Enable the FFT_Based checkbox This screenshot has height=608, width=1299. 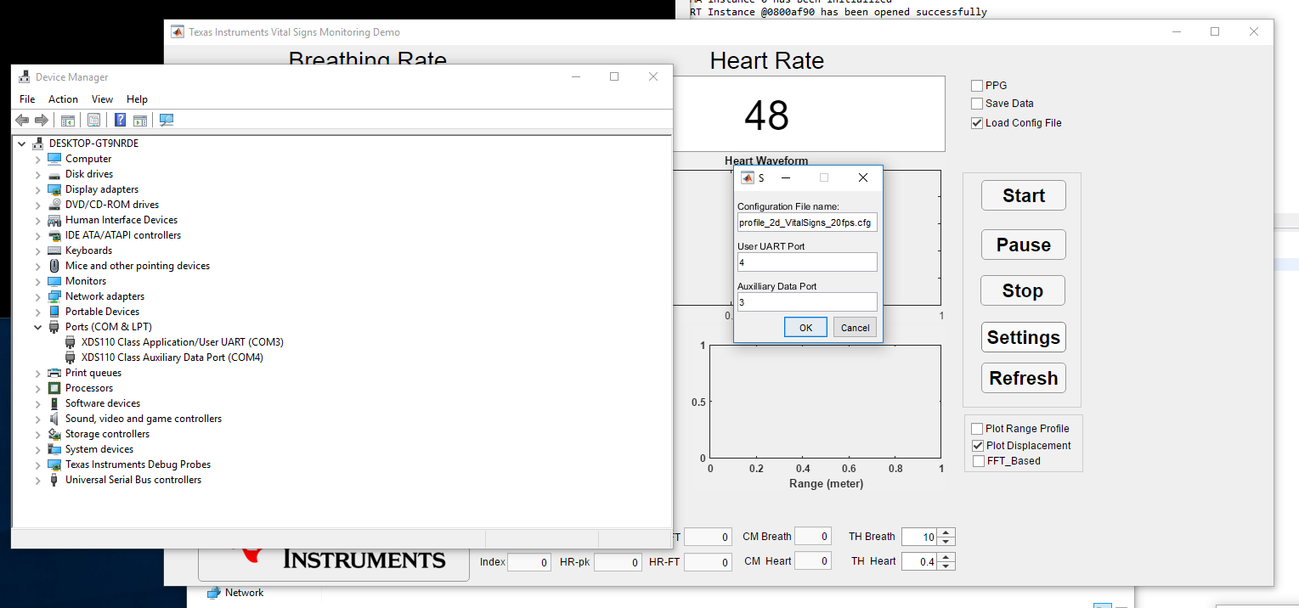(x=977, y=461)
